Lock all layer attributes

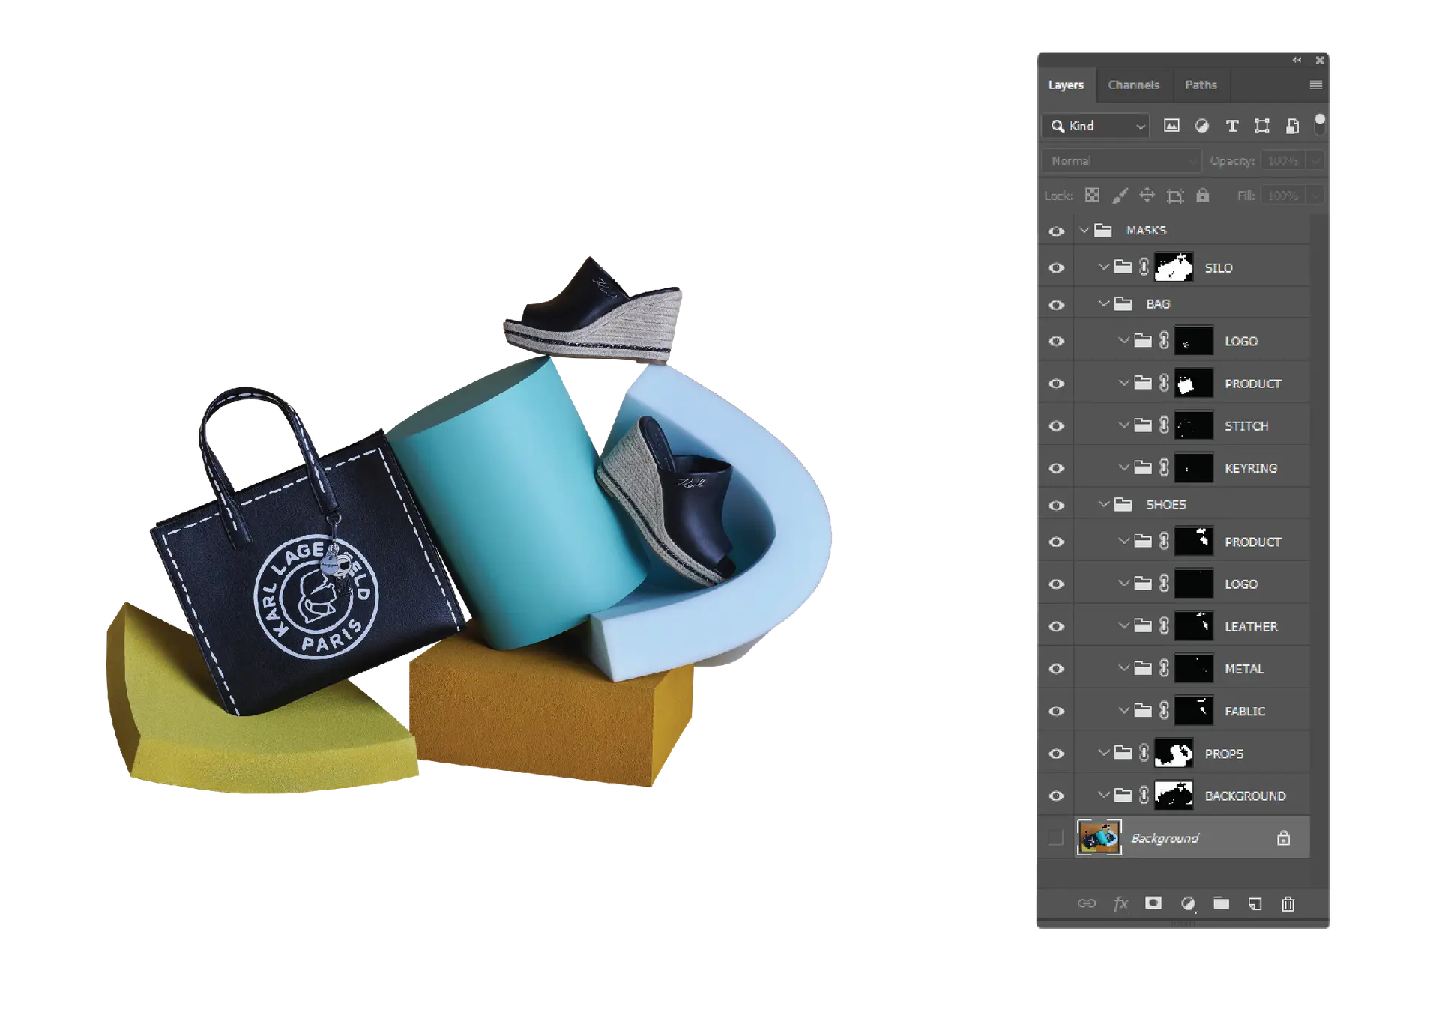(1202, 196)
